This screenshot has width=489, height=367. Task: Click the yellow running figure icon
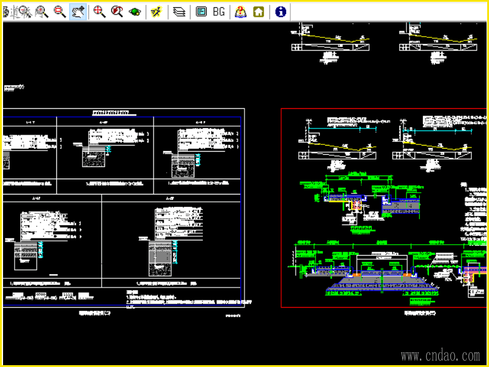pos(156,12)
